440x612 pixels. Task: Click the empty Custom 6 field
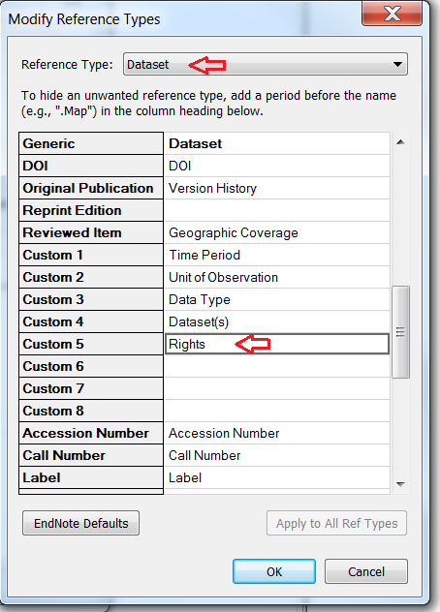(277, 366)
